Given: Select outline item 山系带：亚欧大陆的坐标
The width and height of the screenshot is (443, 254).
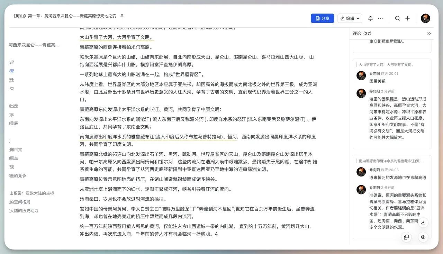Looking at the screenshot, I should 32,193.
